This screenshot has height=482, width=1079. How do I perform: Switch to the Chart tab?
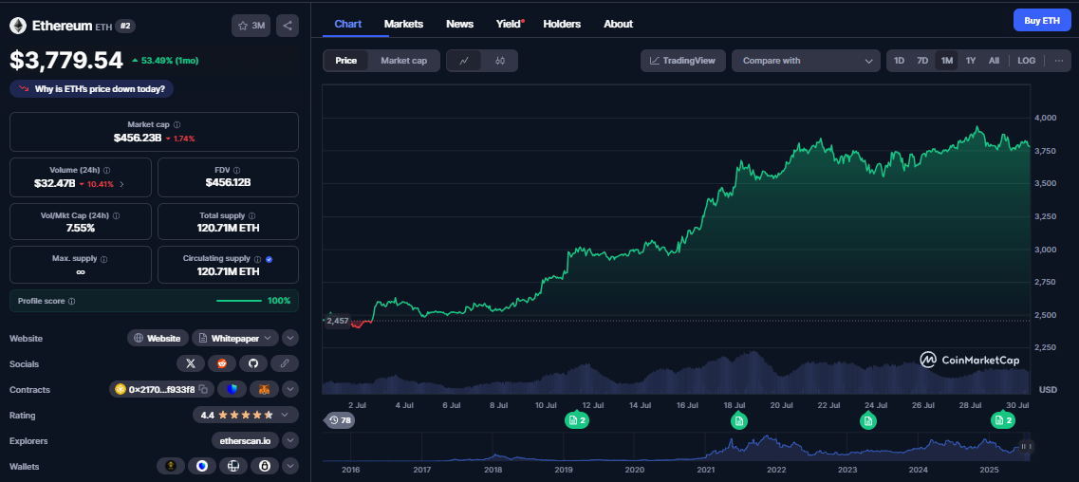pyautogui.click(x=348, y=24)
